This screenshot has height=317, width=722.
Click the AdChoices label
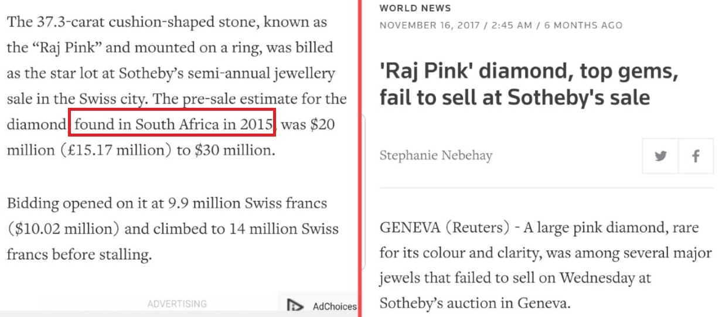(334, 306)
